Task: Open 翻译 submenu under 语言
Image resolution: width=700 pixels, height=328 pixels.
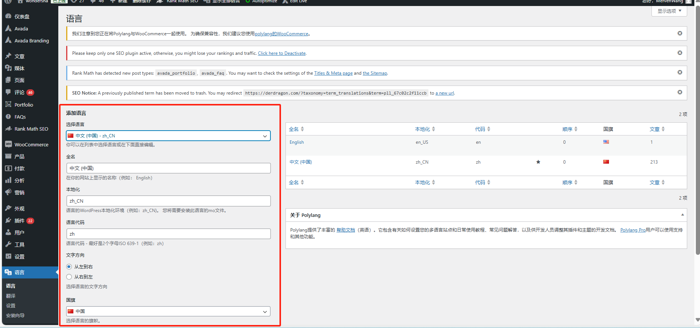Action: [x=11, y=296]
